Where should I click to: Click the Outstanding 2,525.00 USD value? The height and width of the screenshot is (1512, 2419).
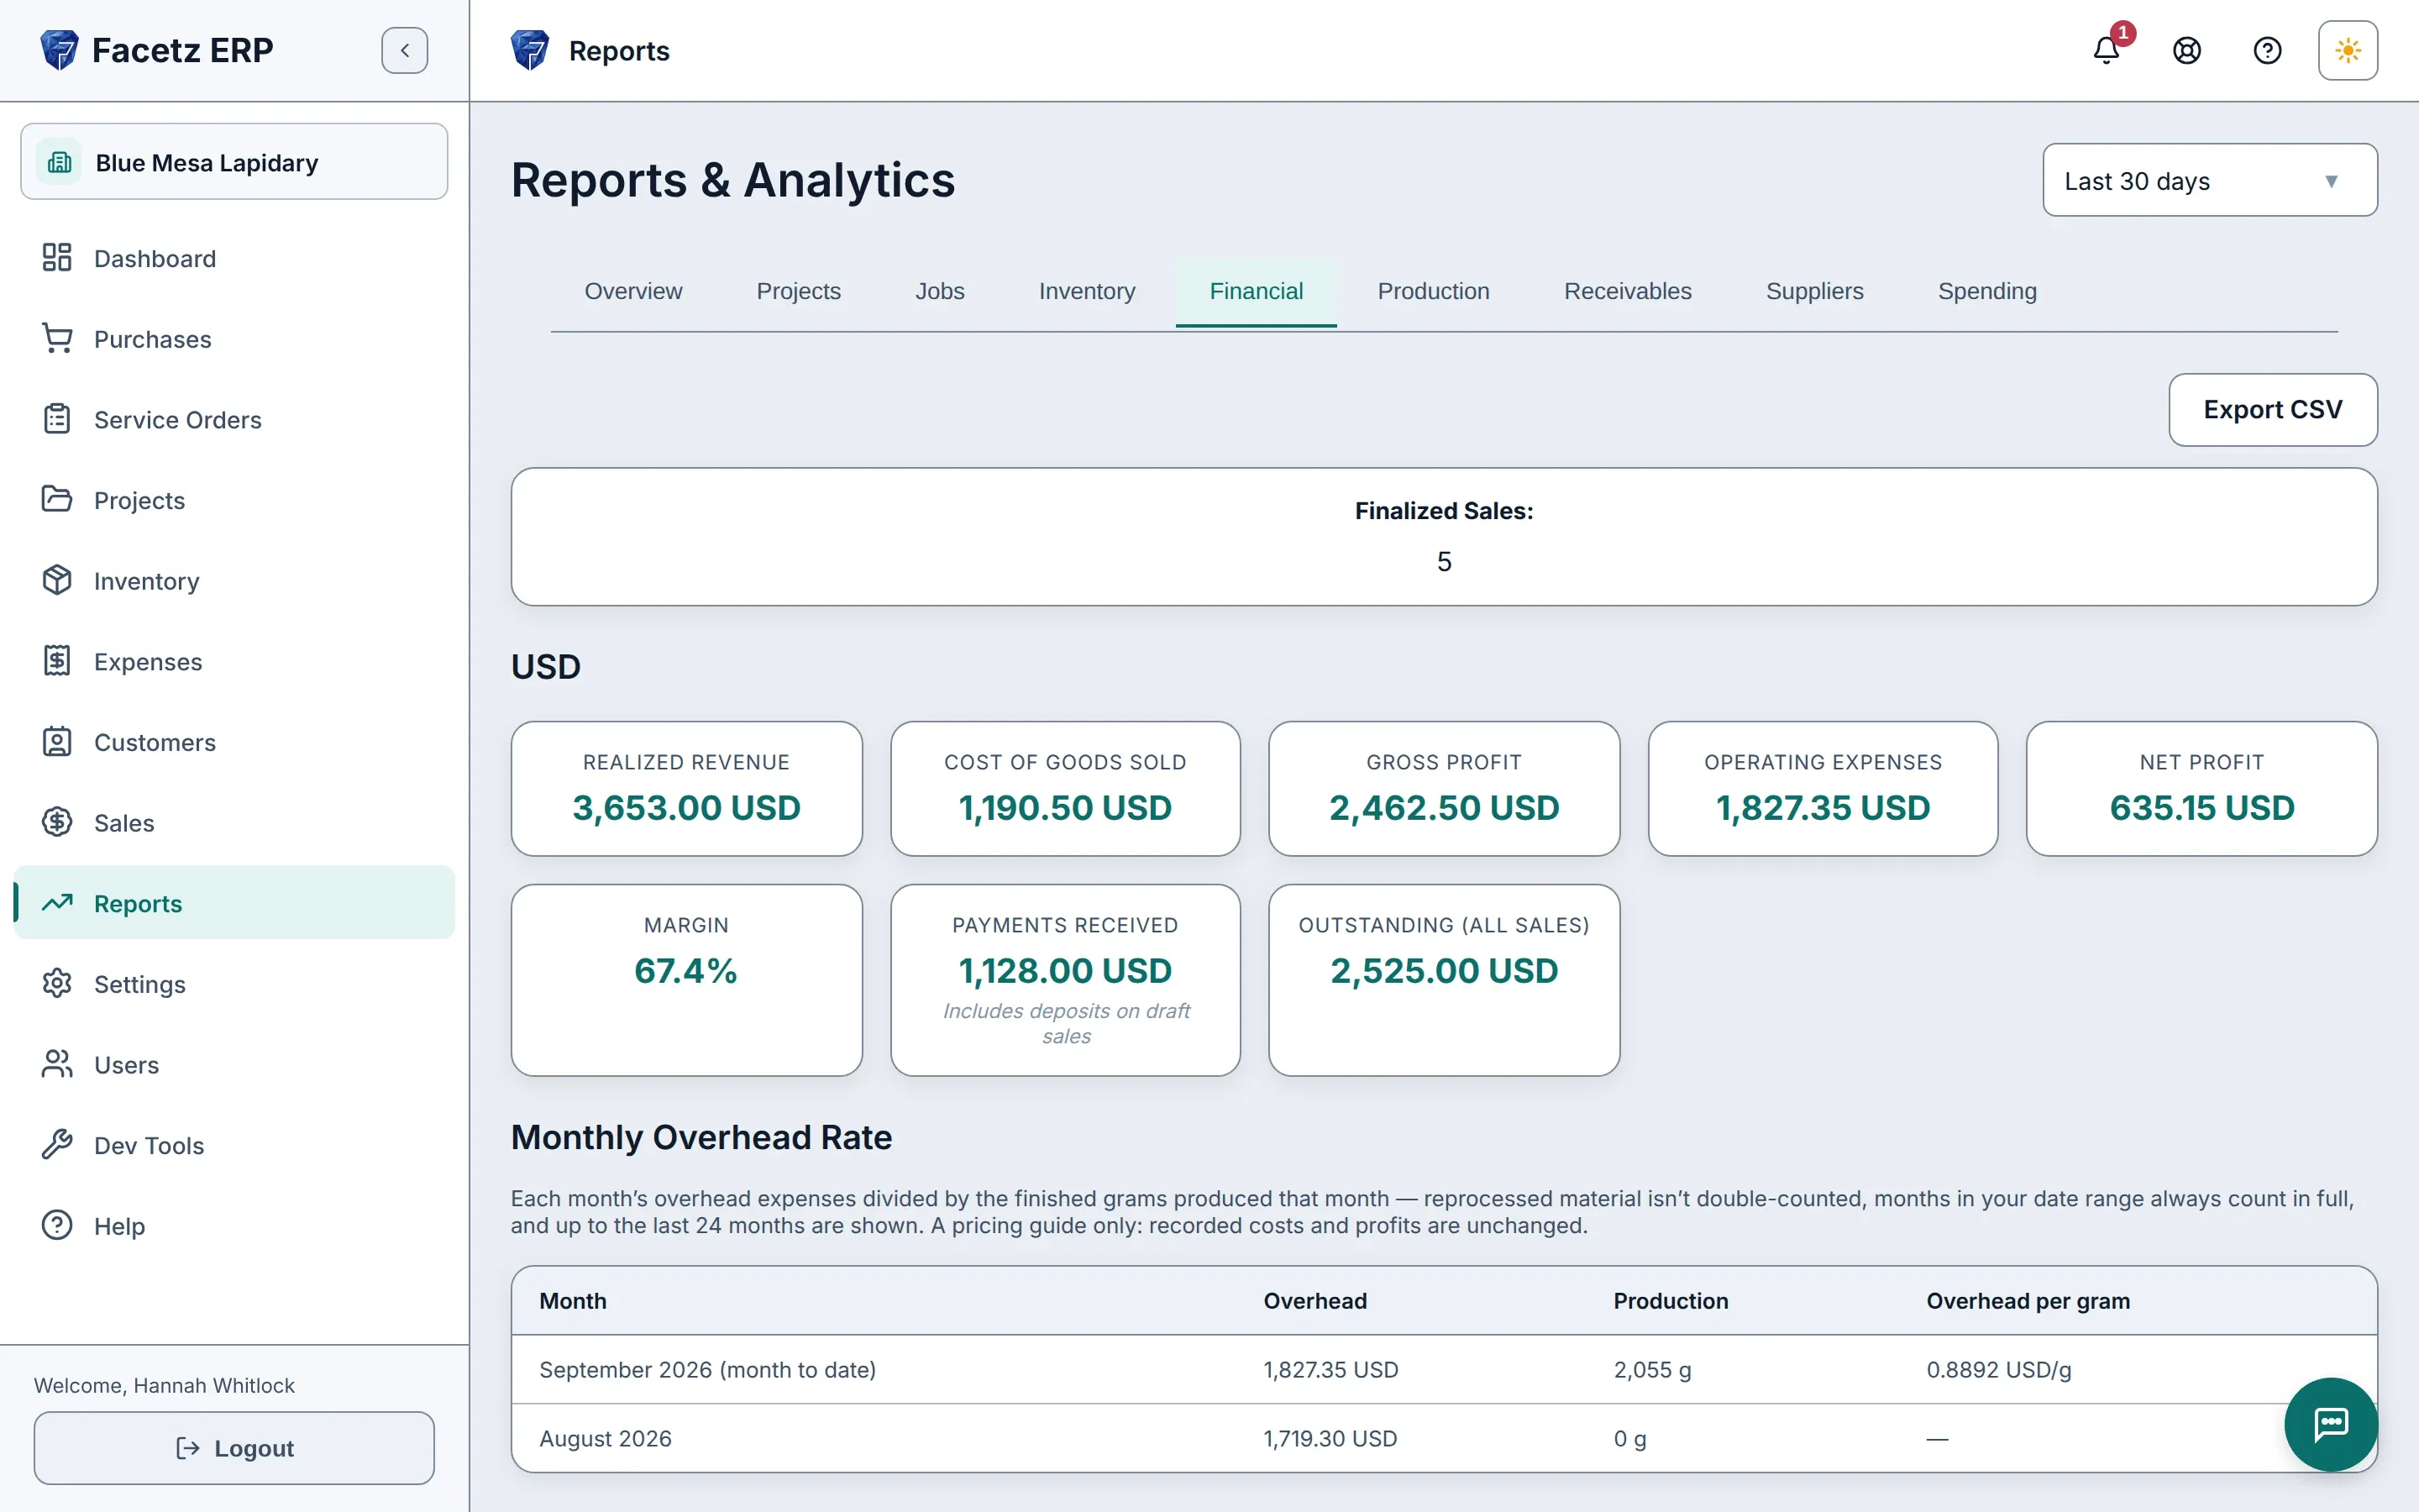[1445, 971]
